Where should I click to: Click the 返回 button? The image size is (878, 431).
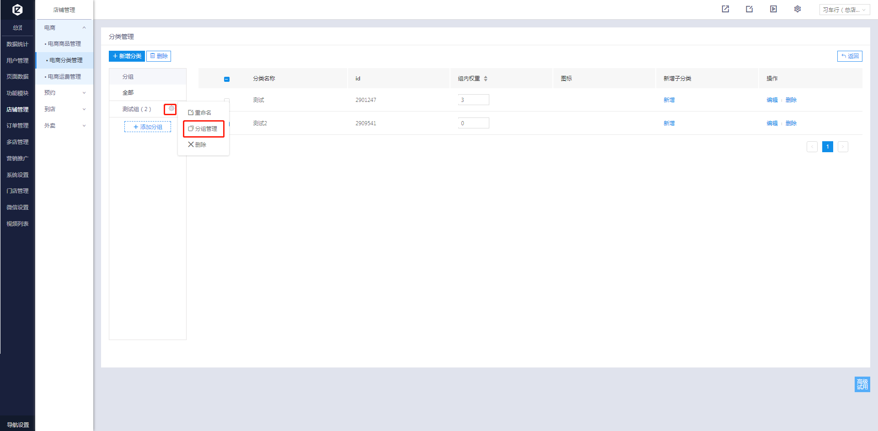850,56
